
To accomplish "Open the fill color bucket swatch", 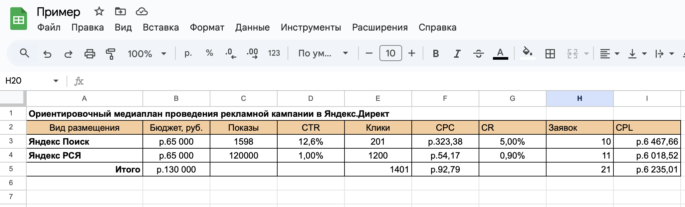I will coord(528,53).
